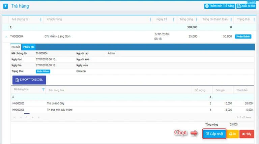Select page 1 in the pager
The width and height of the screenshot is (259, 144).
(x=27, y=117)
